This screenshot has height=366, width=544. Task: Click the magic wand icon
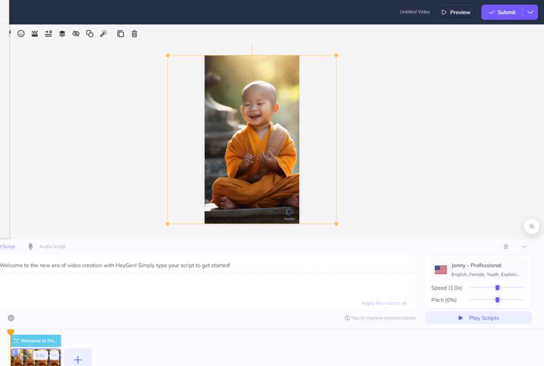pos(103,33)
